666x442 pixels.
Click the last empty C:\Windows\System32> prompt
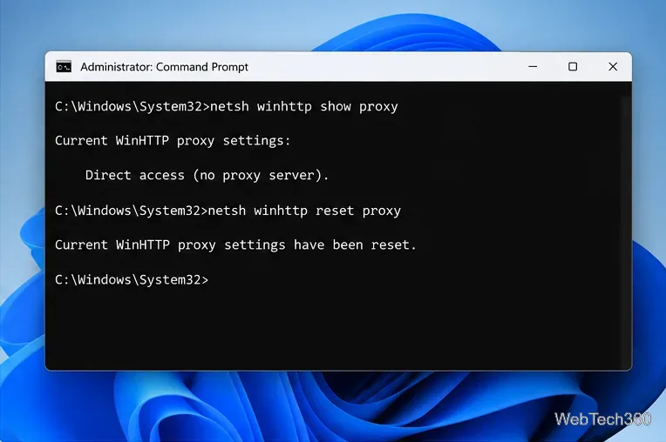tap(132, 279)
